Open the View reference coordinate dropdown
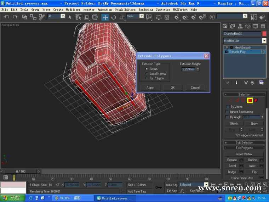The width and height of the screenshot is (269, 202). tap(141, 16)
